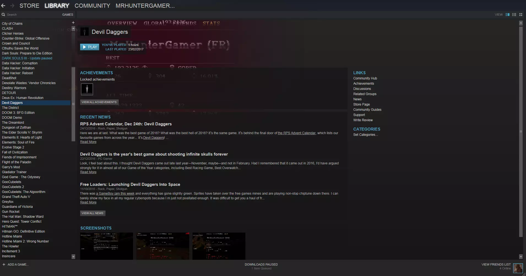Go back with the back arrow
Viewport: 526px width, 276px height.
[3, 5]
